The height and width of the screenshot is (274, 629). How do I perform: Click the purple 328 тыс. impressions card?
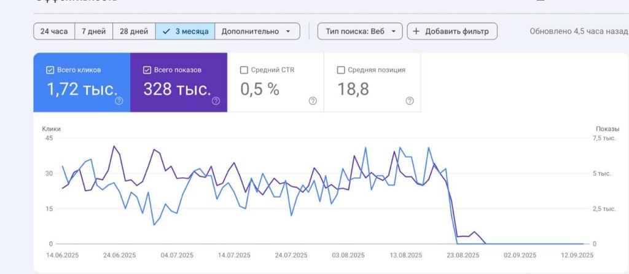pyautogui.click(x=179, y=82)
